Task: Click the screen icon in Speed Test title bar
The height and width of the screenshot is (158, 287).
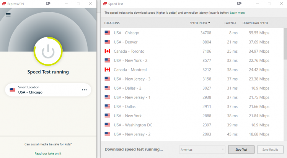Action: pos(239,3)
